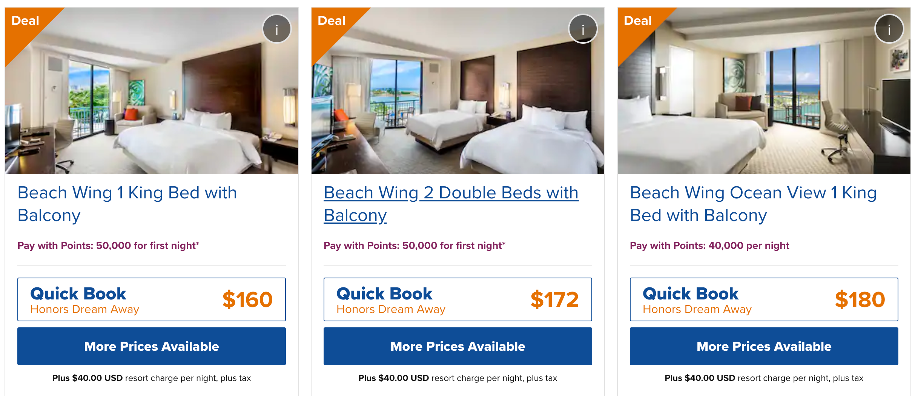Quick Book the $172 Honors Dream Away rate

click(458, 299)
